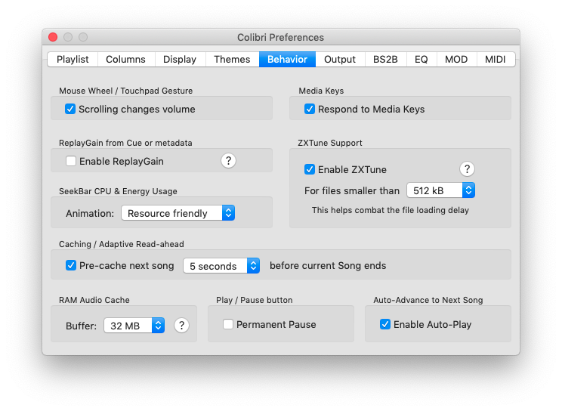Viewport: 562px width, 411px height.
Task: Click the 'RAM Audio Cache' heading
Action: [94, 300]
